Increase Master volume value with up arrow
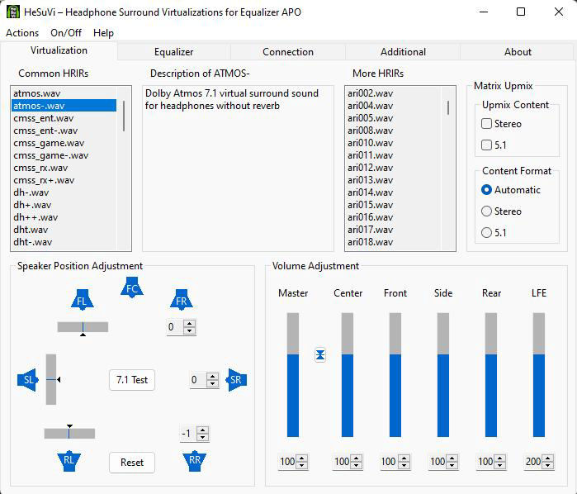 click(x=302, y=458)
